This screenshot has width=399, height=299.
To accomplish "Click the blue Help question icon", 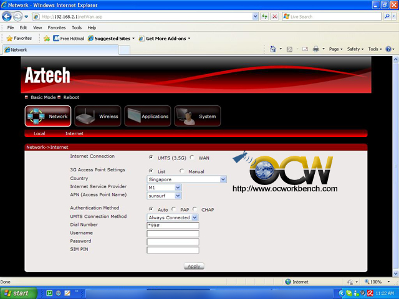I will tap(388, 49).
